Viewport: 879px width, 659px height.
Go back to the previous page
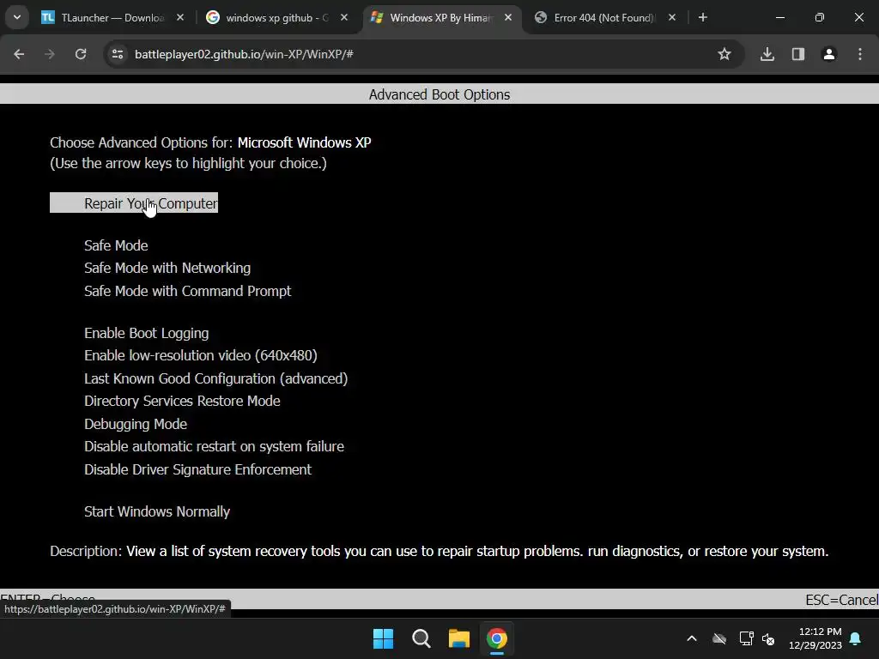[19, 54]
